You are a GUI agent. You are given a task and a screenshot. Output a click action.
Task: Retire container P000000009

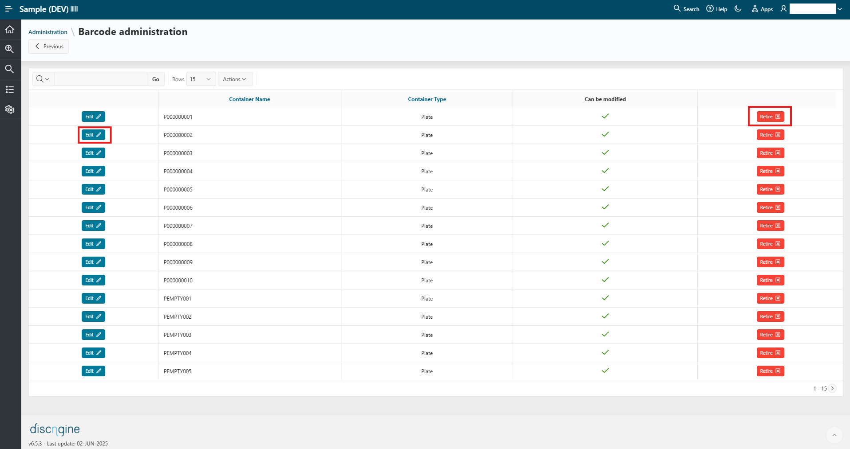(770, 262)
